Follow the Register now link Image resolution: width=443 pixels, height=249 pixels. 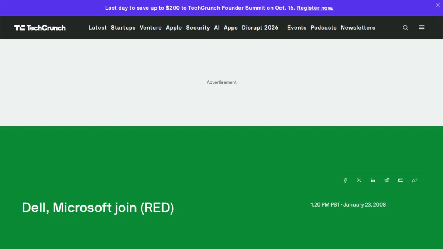point(315,8)
